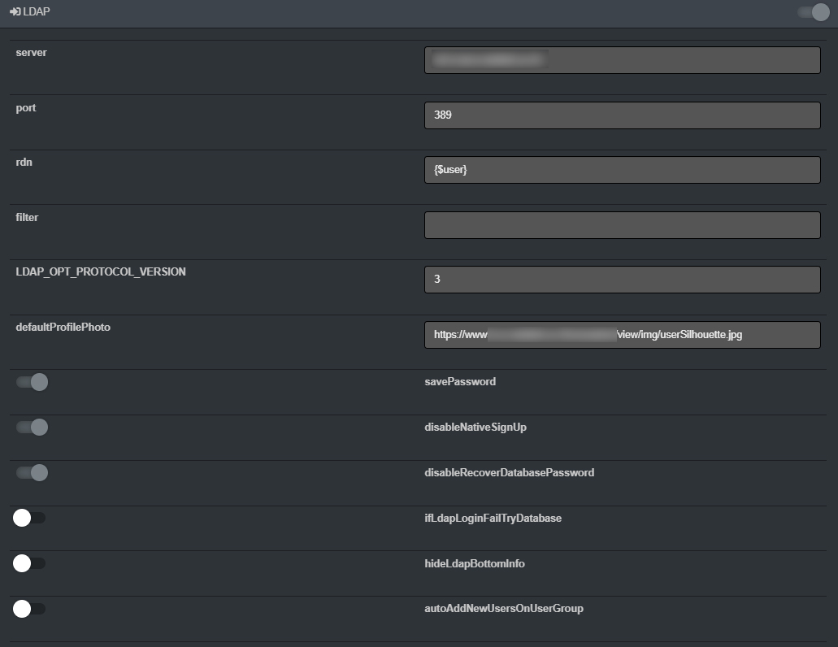Disable the disableNativeSignUp toggle

[x=31, y=427]
